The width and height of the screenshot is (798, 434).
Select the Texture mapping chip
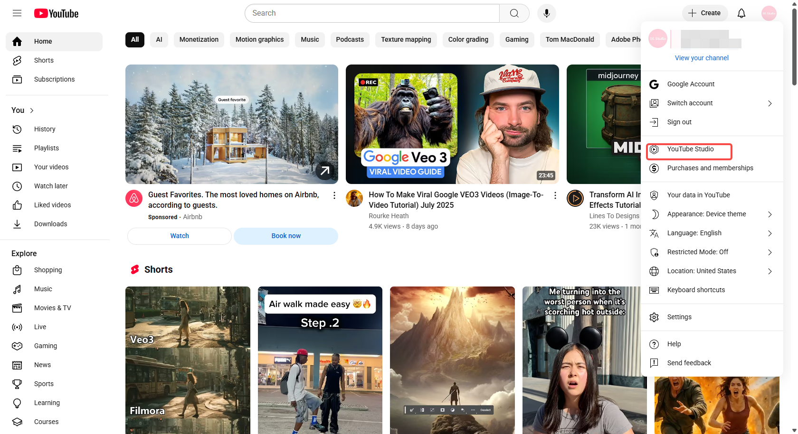pos(406,39)
